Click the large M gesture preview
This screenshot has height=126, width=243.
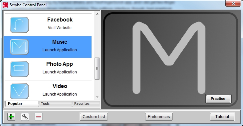pyautogui.click(x=169, y=58)
